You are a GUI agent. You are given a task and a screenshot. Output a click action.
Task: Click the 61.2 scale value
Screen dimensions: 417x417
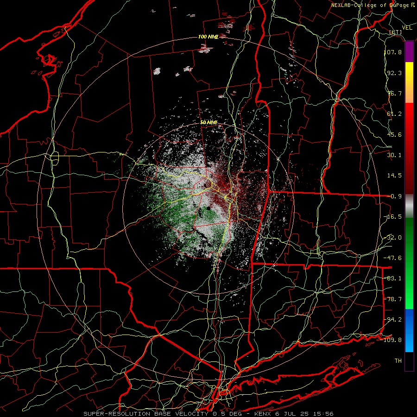394,114
